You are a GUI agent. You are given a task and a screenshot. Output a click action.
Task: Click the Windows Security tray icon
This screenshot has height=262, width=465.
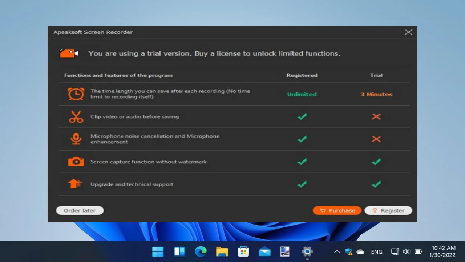[349, 251]
